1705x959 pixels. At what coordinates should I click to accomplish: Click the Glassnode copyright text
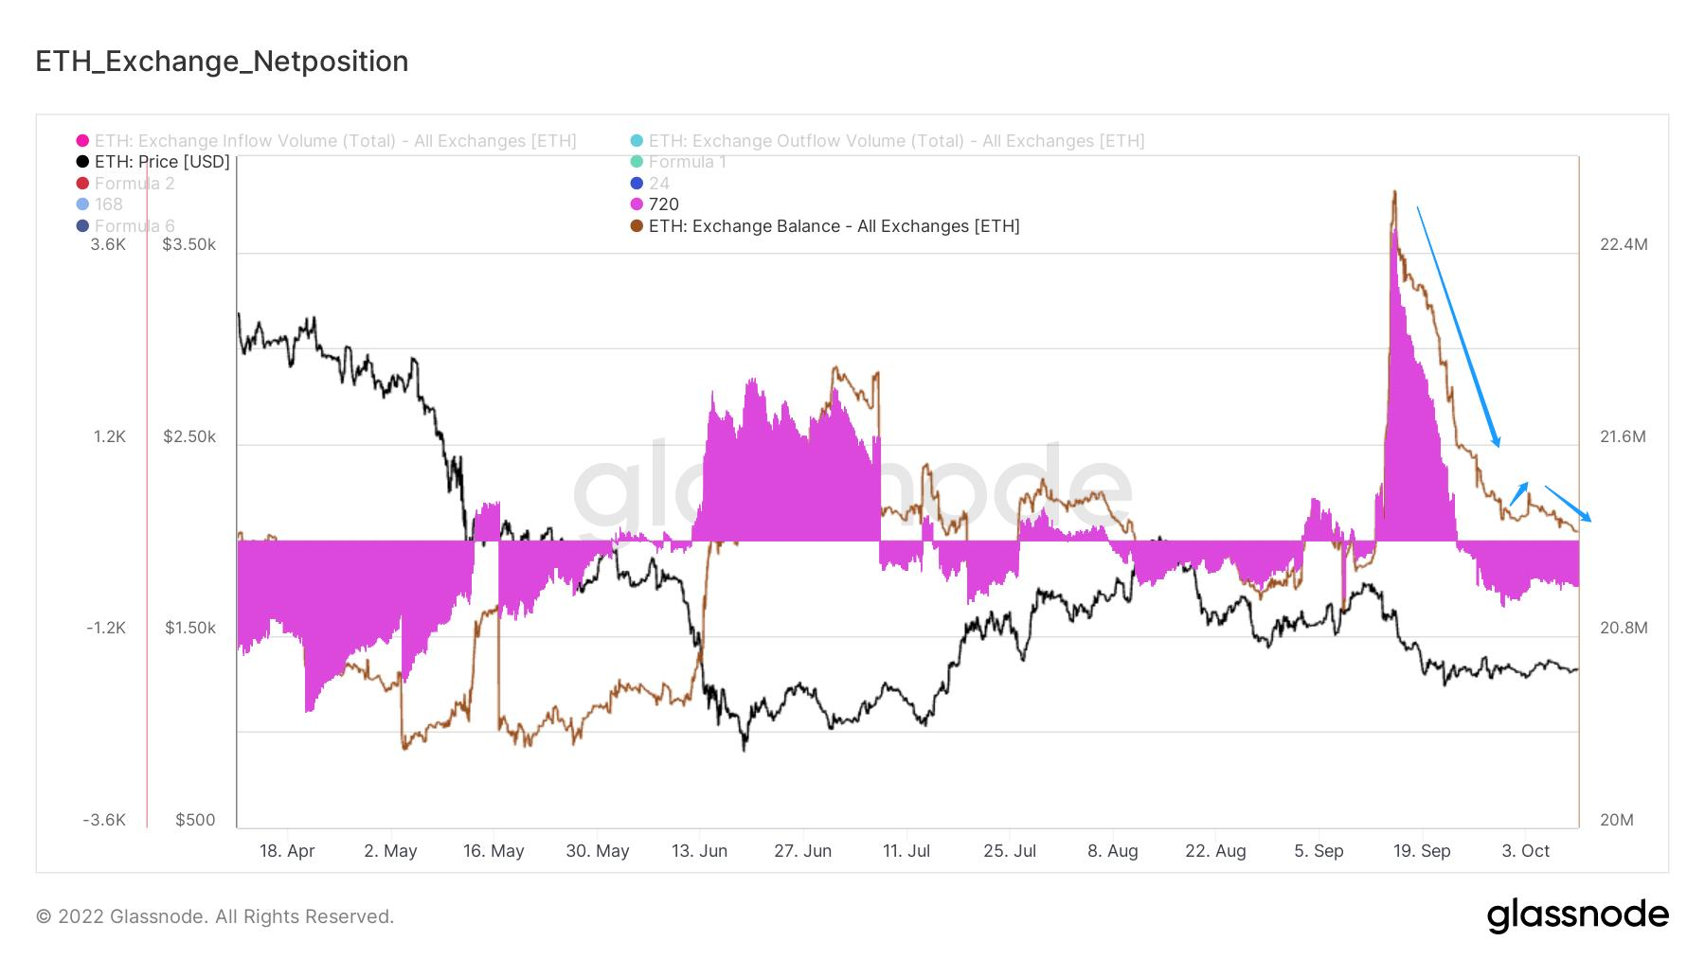(215, 916)
